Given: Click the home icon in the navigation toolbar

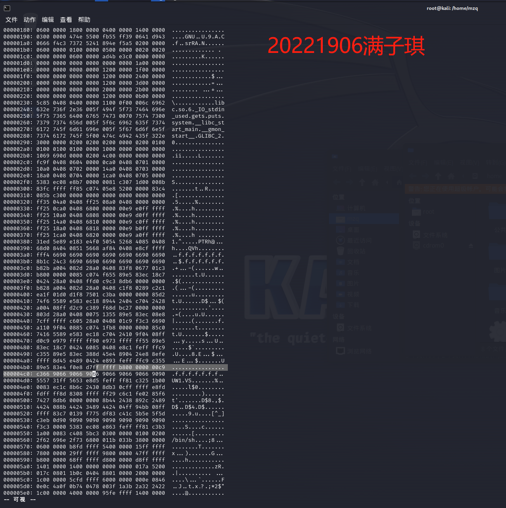Looking at the screenshot, I should [451, 176].
